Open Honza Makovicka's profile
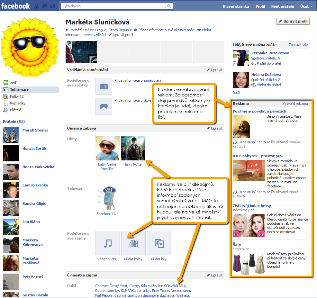This screenshot has height=298, width=317. click(38, 167)
